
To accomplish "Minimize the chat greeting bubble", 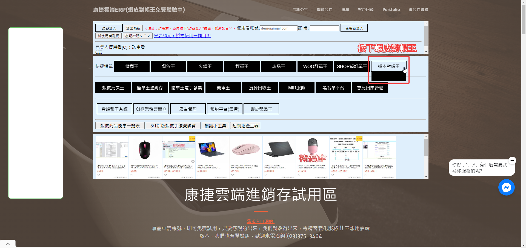I will (x=512, y=160).
